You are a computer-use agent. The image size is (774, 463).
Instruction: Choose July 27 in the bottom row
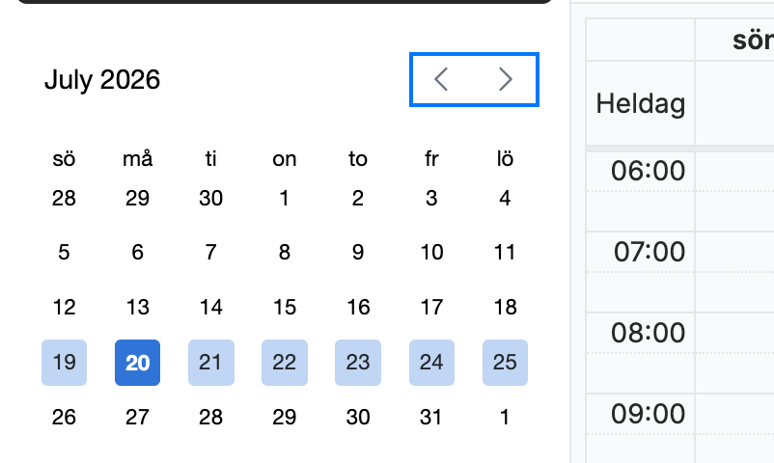(137, 417)
